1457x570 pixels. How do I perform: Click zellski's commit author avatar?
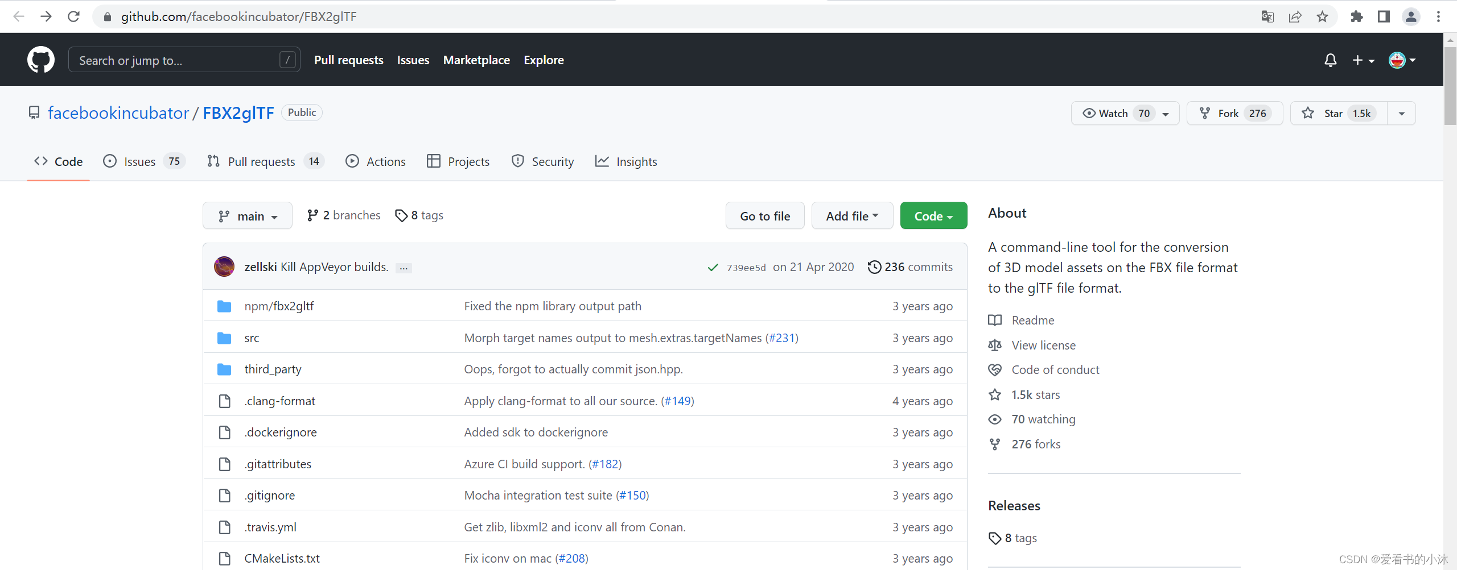(224, 267)
